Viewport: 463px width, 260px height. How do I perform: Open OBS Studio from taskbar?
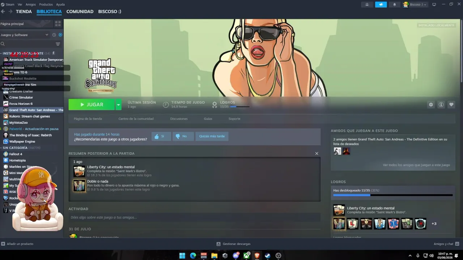click(278, 256)
